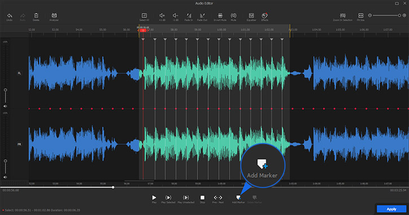Increase volume with the +1 dB icon

pyautogui.click(x=162, y=16)
